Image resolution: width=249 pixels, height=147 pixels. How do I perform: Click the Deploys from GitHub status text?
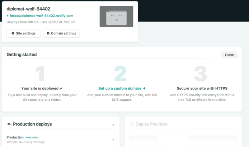pyautogui.click(x=41, y=22)
